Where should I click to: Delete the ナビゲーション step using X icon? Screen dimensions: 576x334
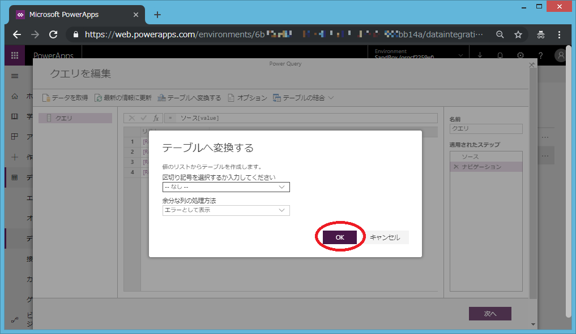coord(456,167)
